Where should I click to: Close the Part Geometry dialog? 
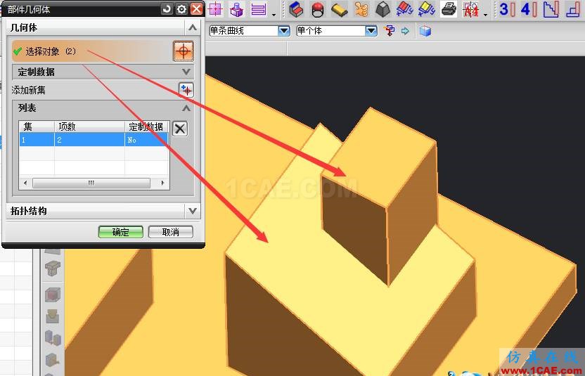[196, 9]
